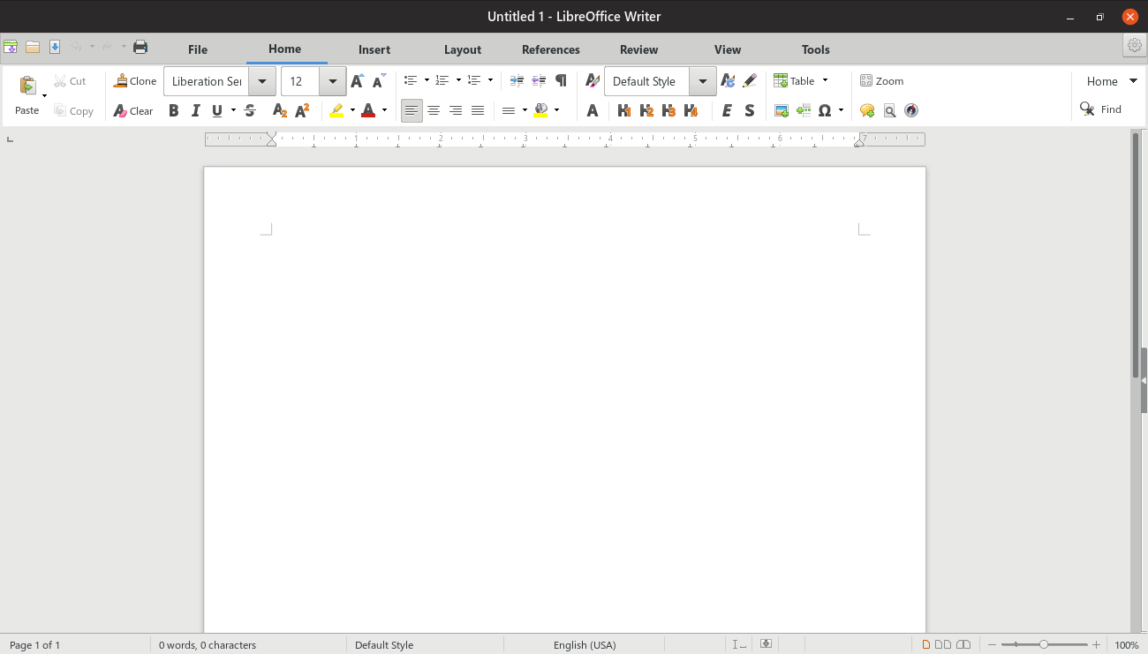The width and height of the screenshot is (1148, 654).
Task: Save the document with the download-arrow icon
Action: pyautogui.click(x=55, y=47)
